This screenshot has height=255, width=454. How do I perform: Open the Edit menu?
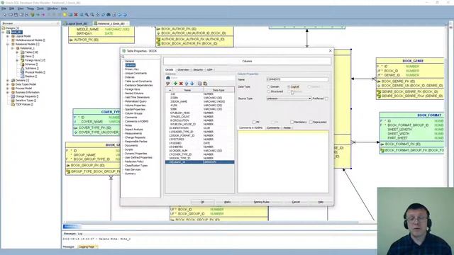pos(11,8)
